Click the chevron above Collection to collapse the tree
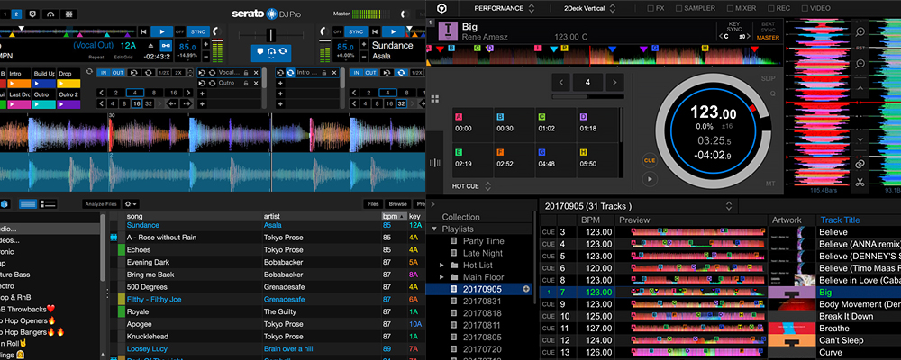901x360 pixels. [432, 203]
